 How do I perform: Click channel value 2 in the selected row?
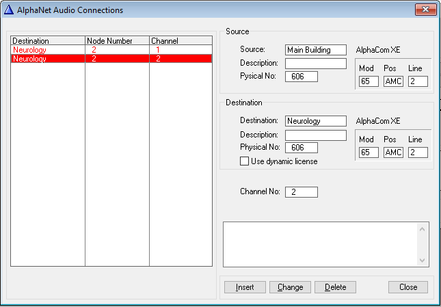158,59
